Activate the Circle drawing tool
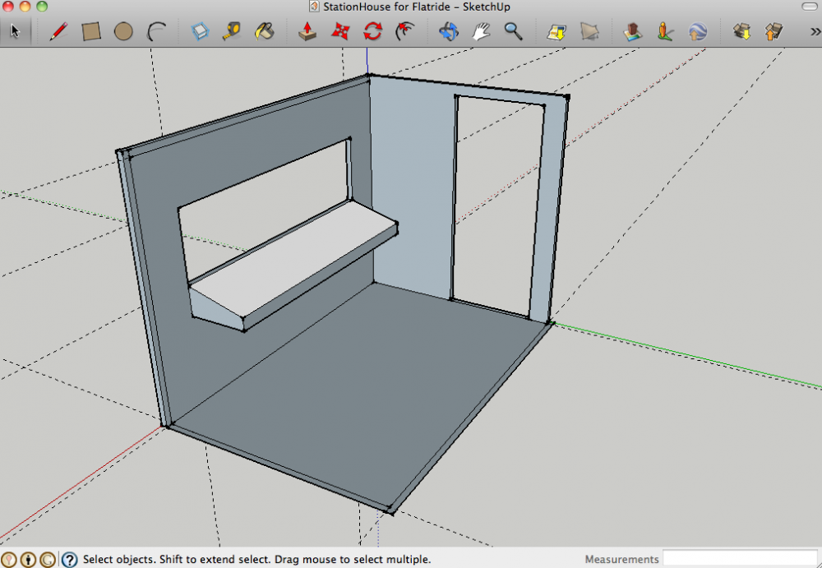 coord(123,32)
